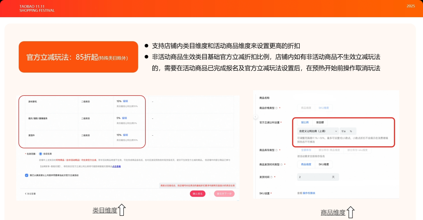The height and width of the screenshot is (220, 423).
Task: Click 二级类目 cell in 紧固件 row
Action: [x=85, y=135]
